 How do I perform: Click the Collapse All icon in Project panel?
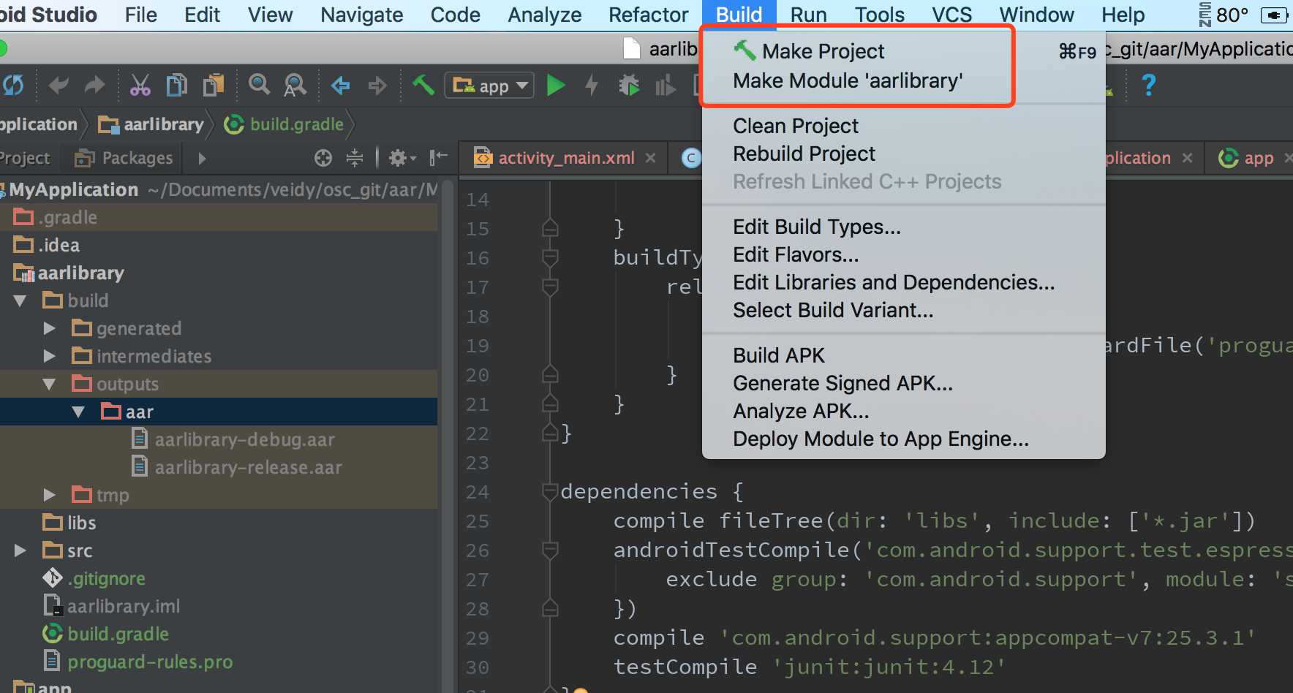pos(355,158)
